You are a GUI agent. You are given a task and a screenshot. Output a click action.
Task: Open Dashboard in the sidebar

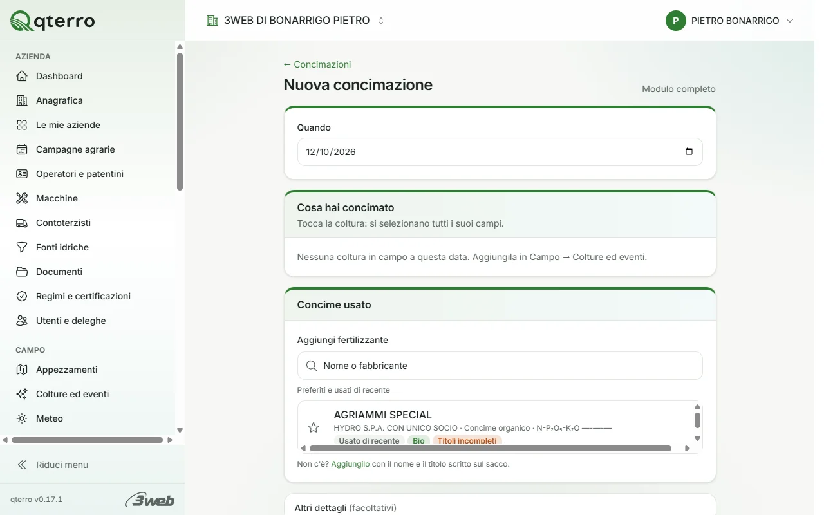click(88, 76)
